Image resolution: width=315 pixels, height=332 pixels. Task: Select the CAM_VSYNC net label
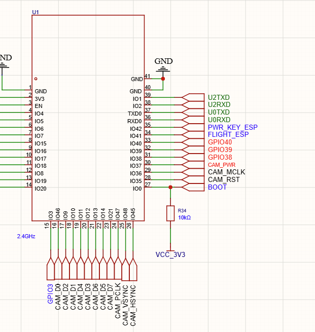[x=125, y=305]
